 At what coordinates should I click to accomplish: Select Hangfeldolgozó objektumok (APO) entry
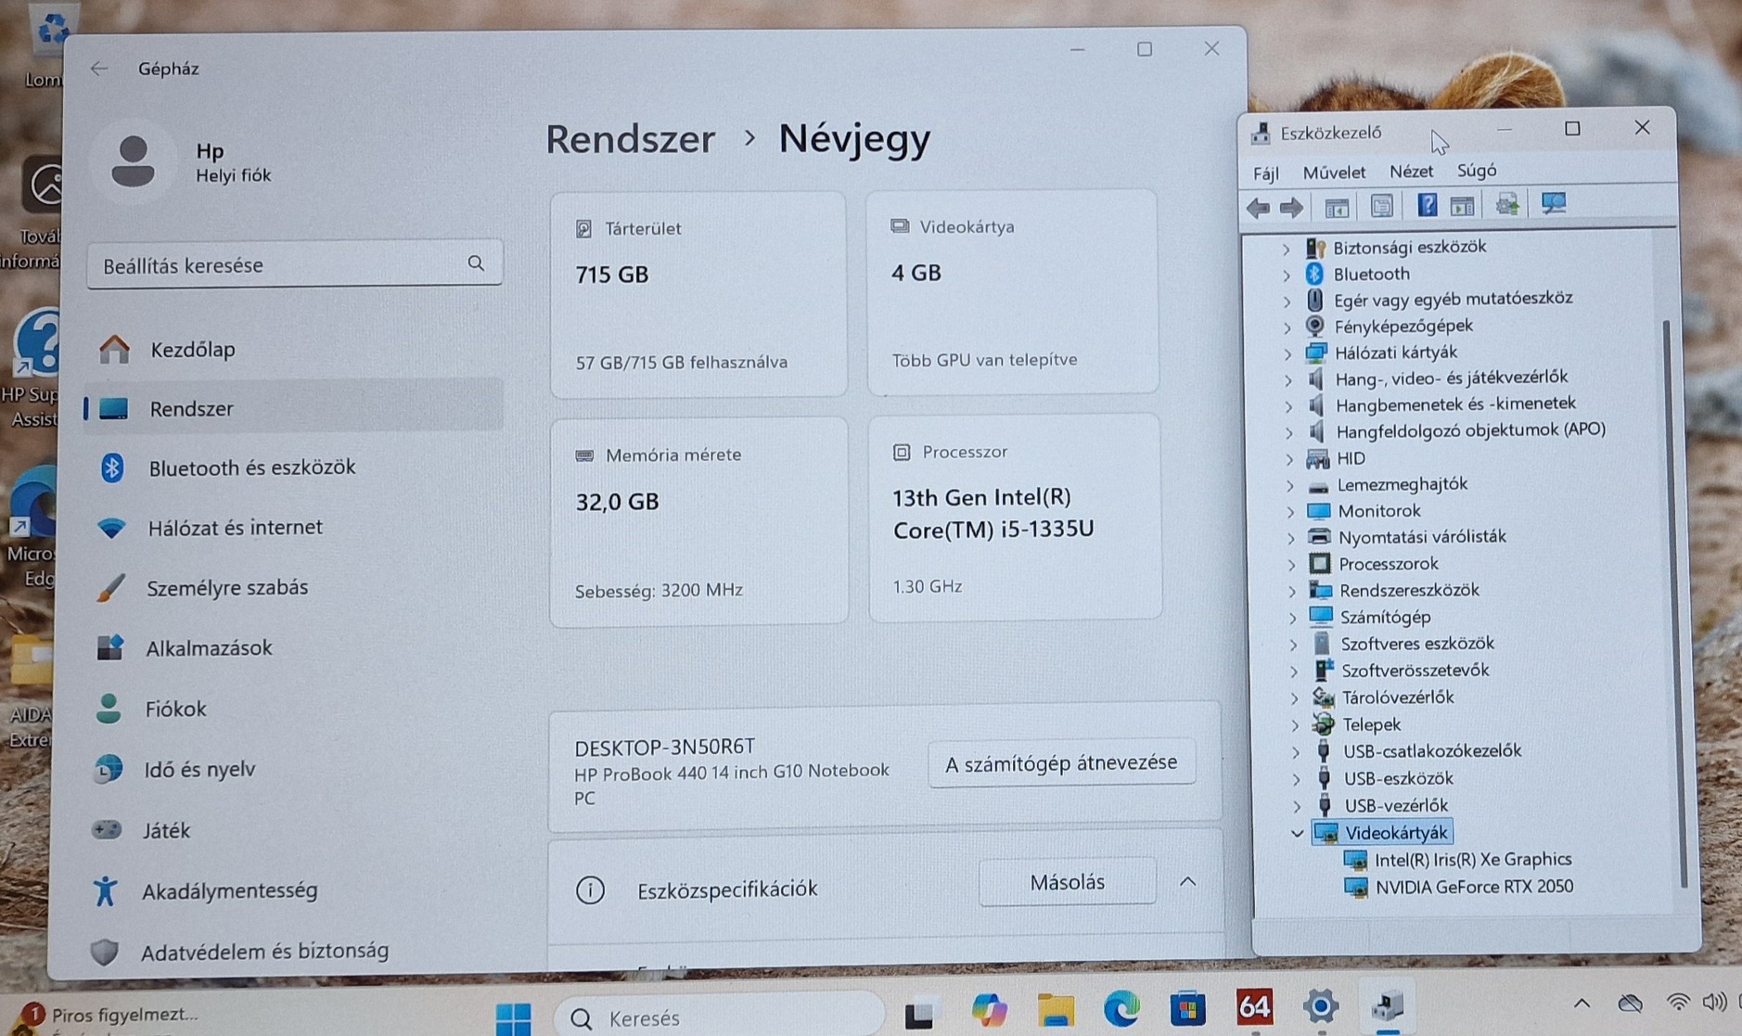pyautogui.click(x=1470, y=430)
